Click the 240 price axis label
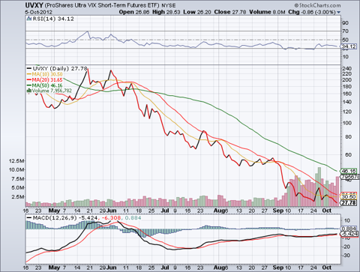The image size is (360, 272). [347, 68]
